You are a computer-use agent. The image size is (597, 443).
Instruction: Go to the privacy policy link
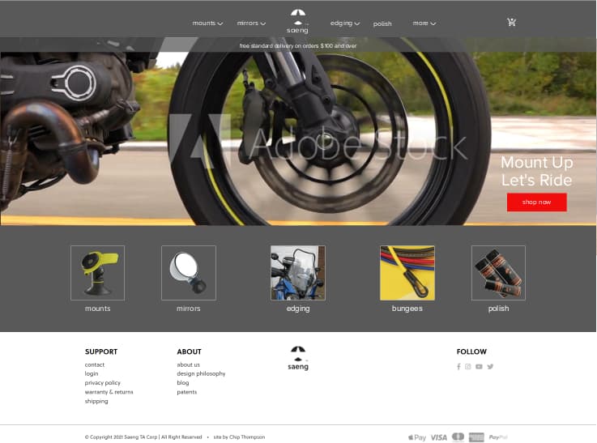pos(102,383)
